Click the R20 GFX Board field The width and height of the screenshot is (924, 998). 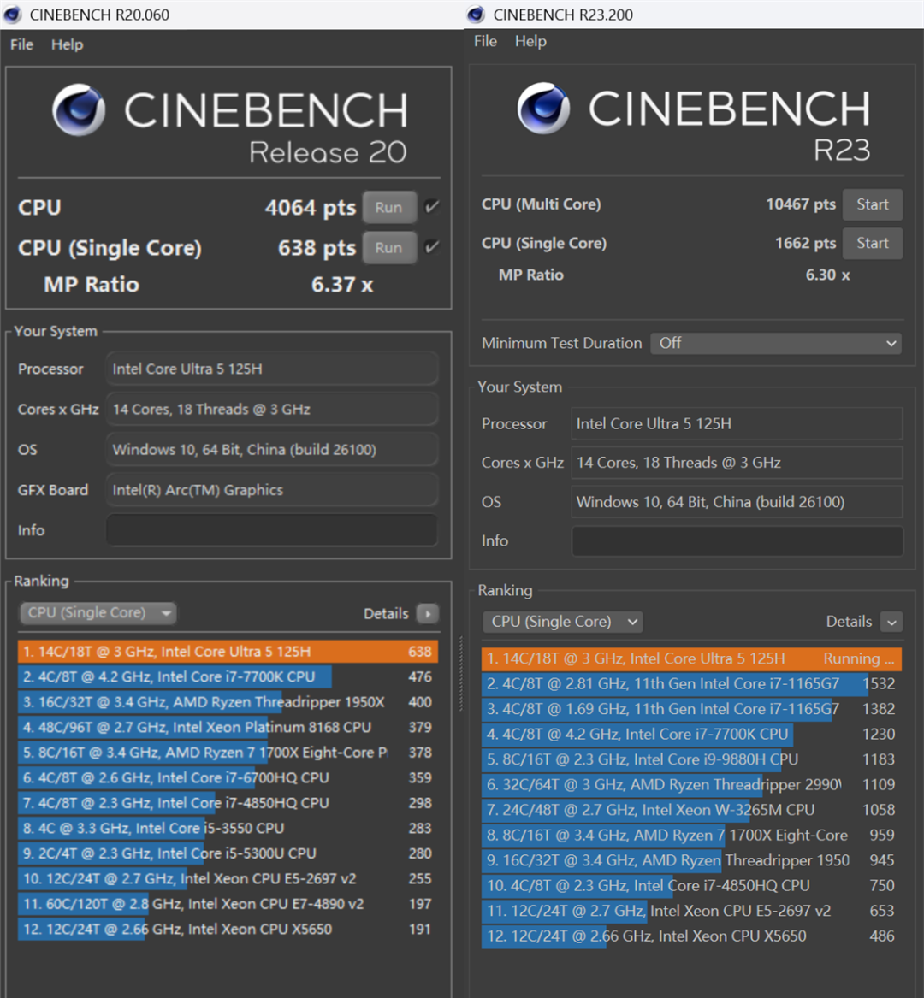tap(272, 490)
